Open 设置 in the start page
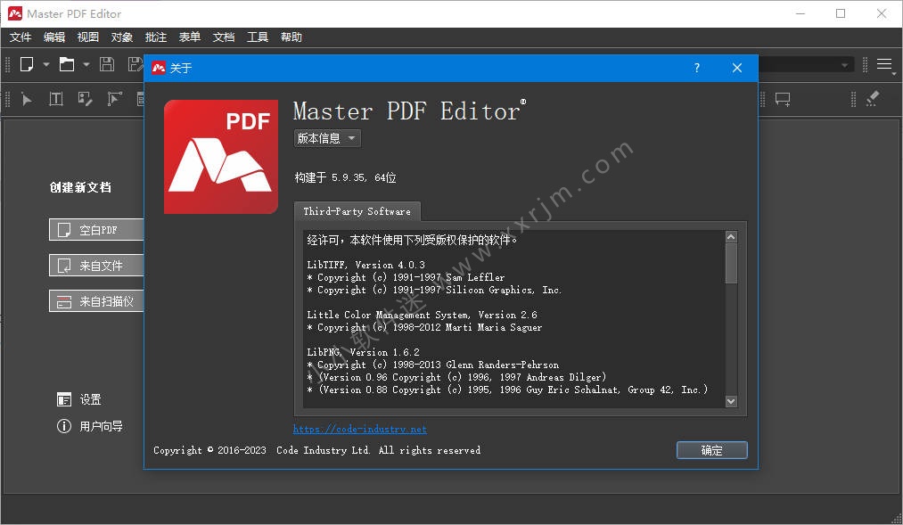Image resolution: width=903 pixels, height=525 pixels. (90, 399)
